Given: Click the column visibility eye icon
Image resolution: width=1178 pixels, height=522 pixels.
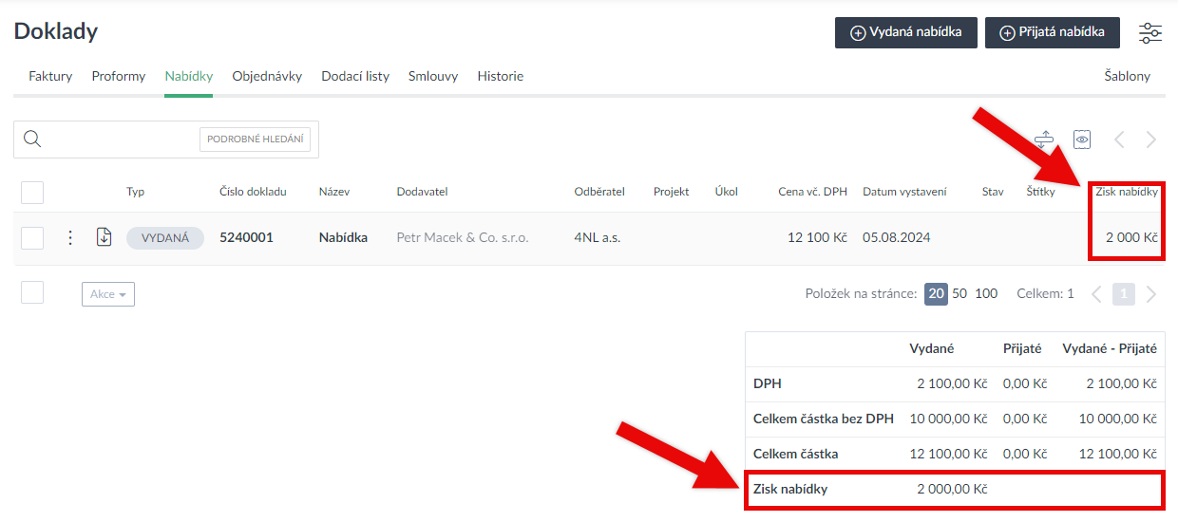Looking at the screenshot, I should click(1081, 140).
